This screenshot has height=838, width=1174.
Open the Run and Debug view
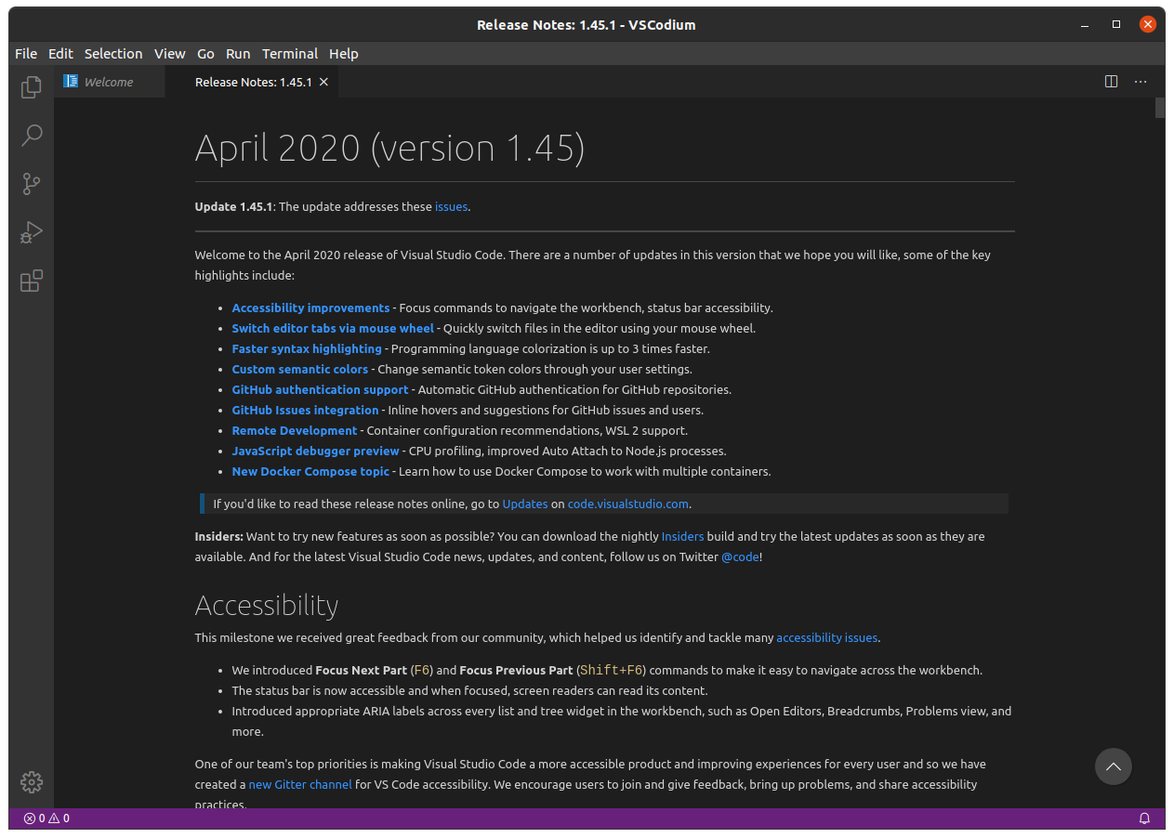coord(32,232)
